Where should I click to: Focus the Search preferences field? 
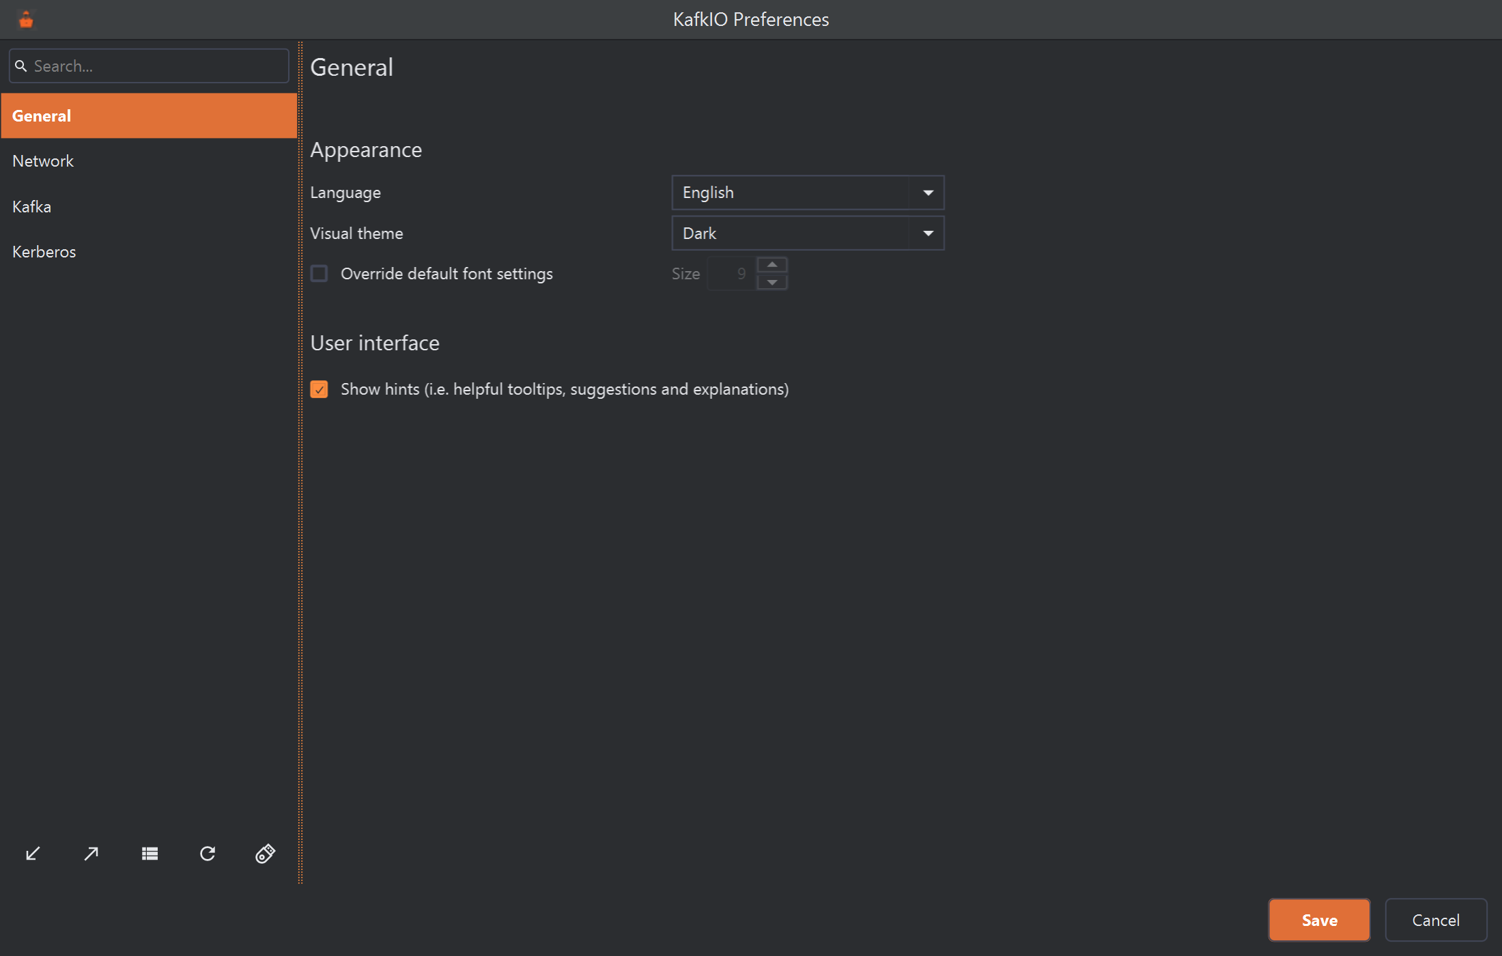pyautogui.click(x=149, y=66)
